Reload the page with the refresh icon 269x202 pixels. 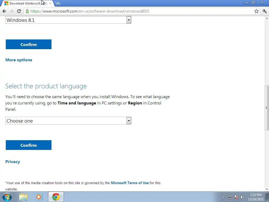19,11
